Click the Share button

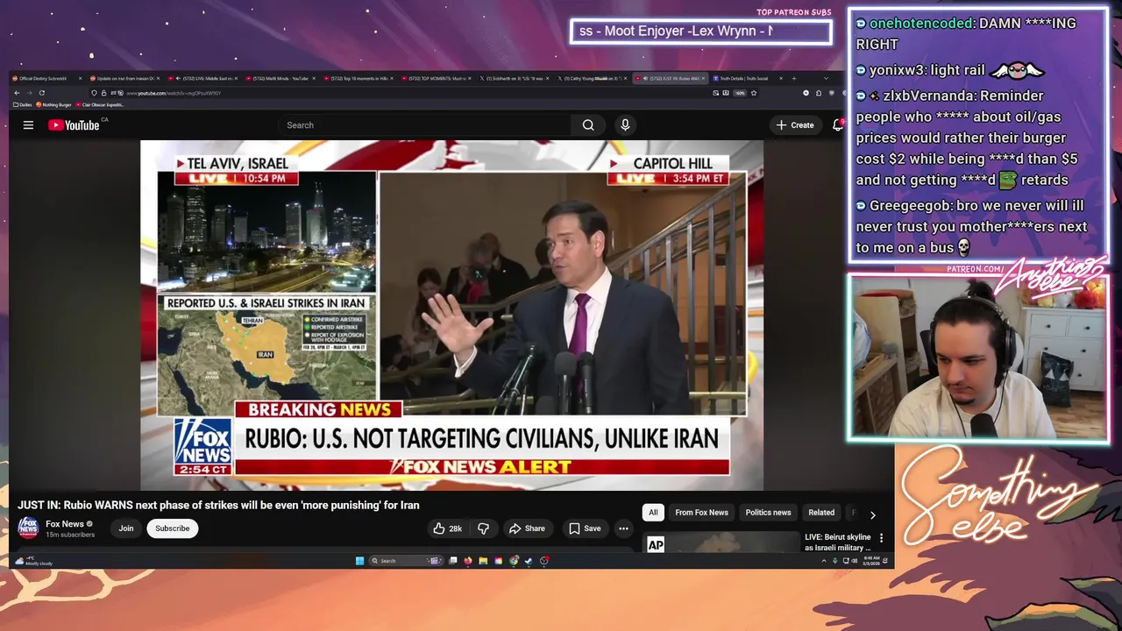(527, 528)
